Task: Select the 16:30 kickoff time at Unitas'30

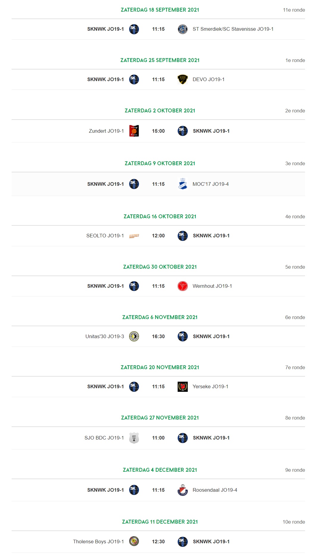Action: coord(158,336)
